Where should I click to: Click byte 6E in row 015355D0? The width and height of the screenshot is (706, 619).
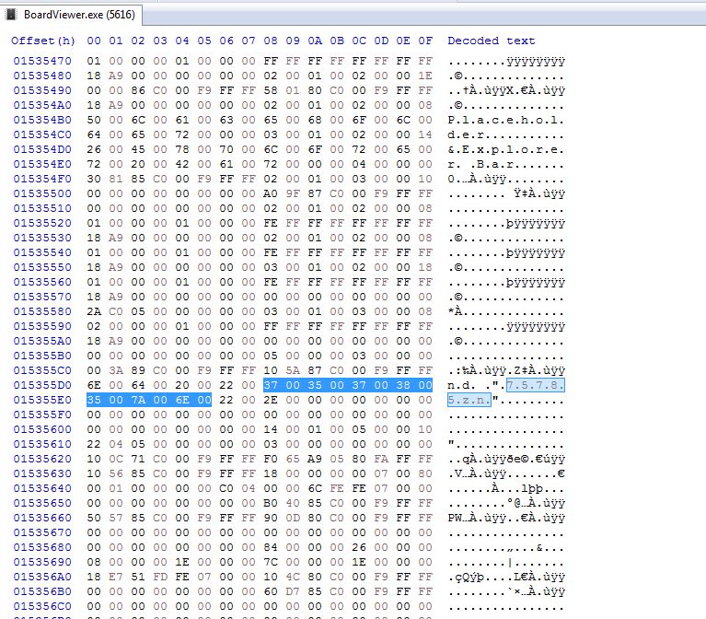click(94, 386)
